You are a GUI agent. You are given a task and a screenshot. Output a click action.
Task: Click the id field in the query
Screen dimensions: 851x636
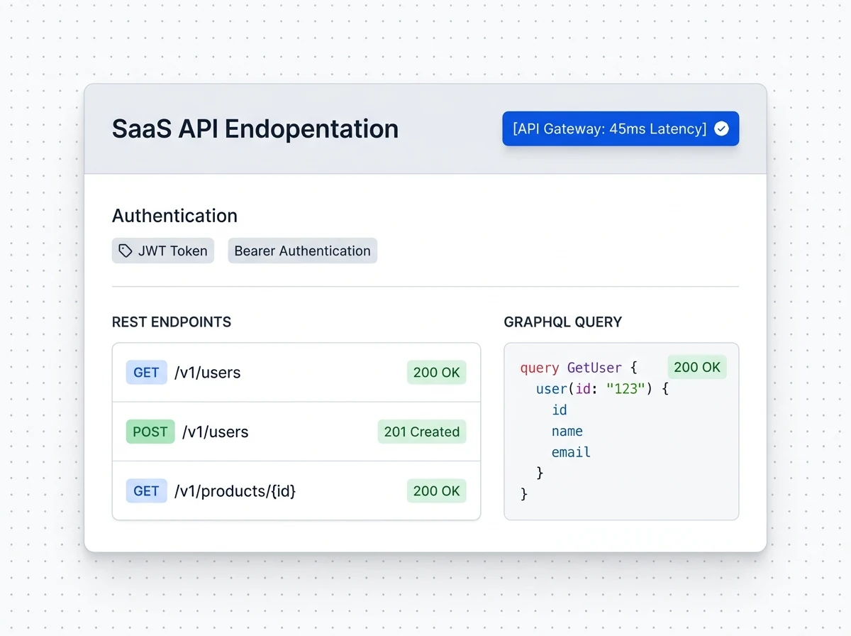coord(560,410)
